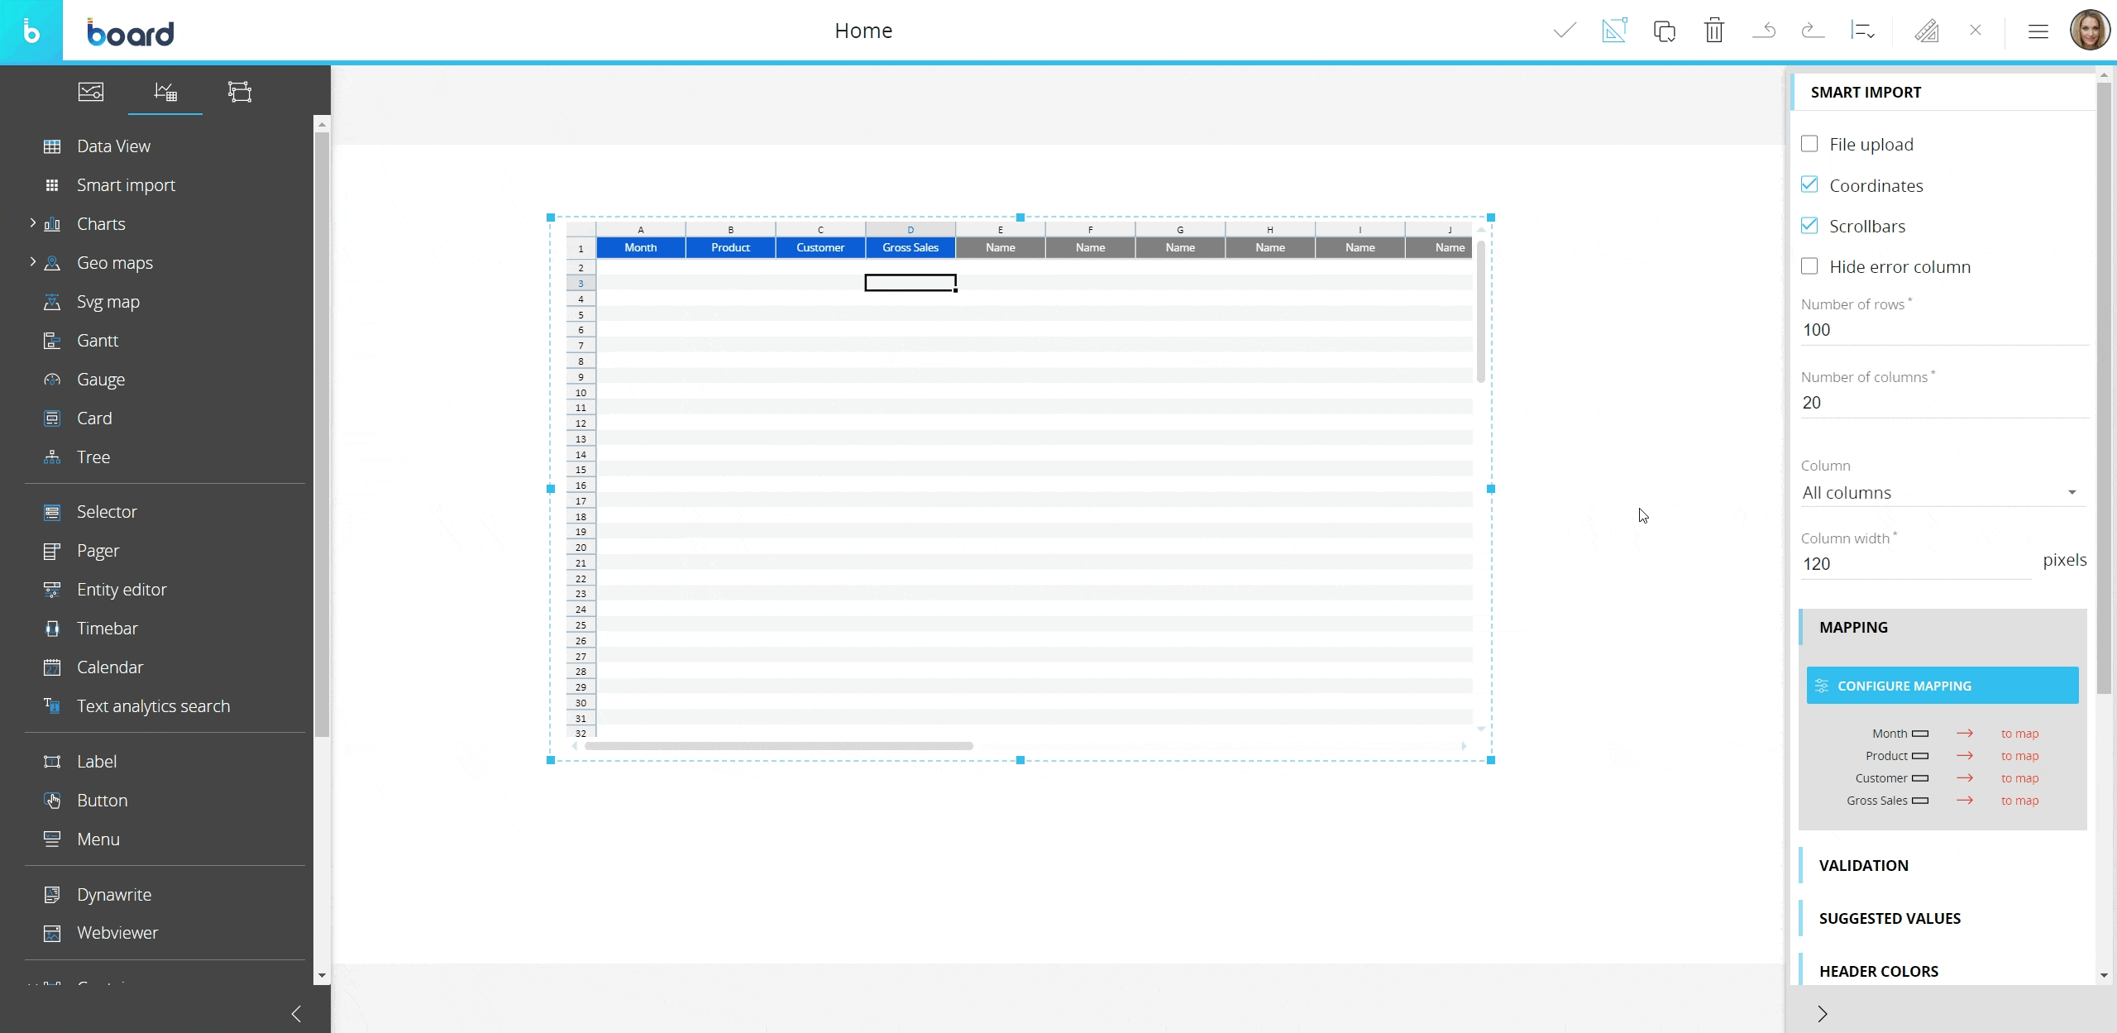This screenshot has width=2117, height=1033.
Task: Click the striped ruler icon in toolbar
Action: [1926, 31]
